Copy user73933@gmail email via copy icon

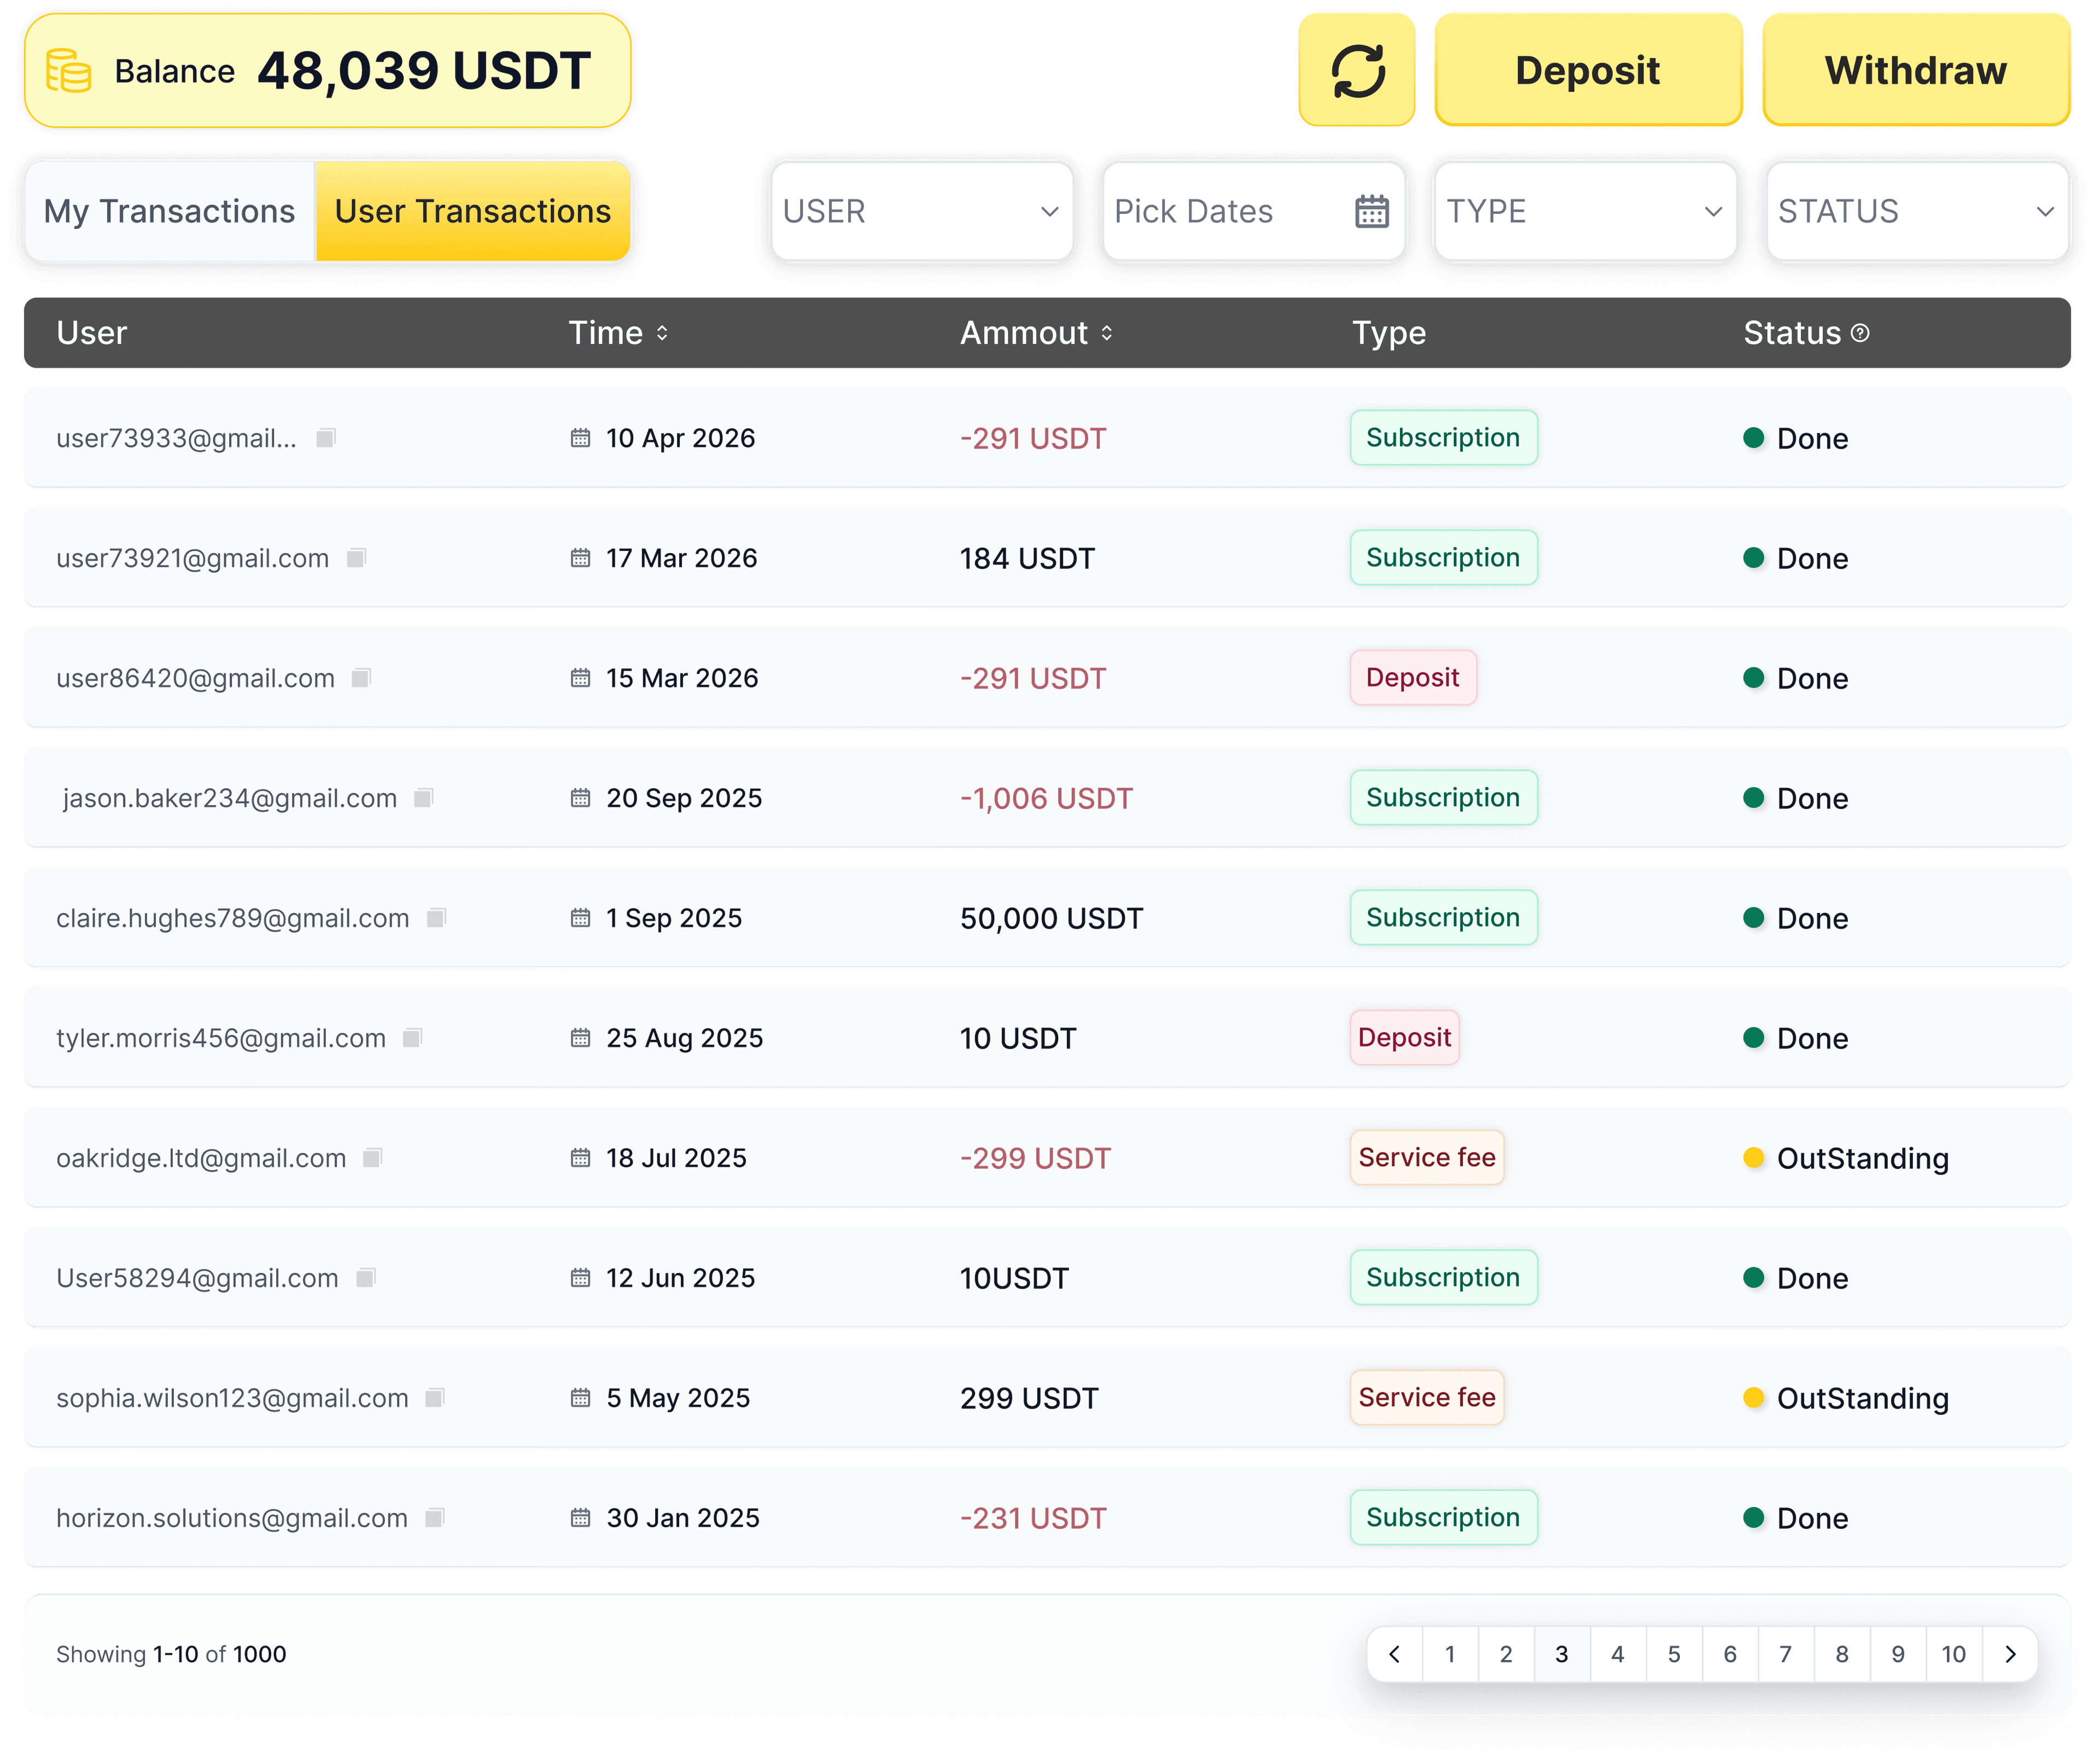pos(325,438)
